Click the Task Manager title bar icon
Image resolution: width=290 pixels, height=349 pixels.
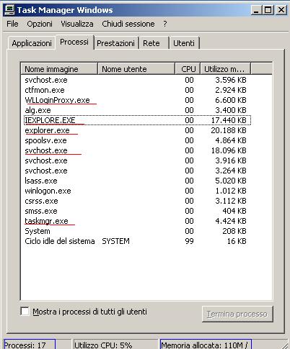click(9, 10)
